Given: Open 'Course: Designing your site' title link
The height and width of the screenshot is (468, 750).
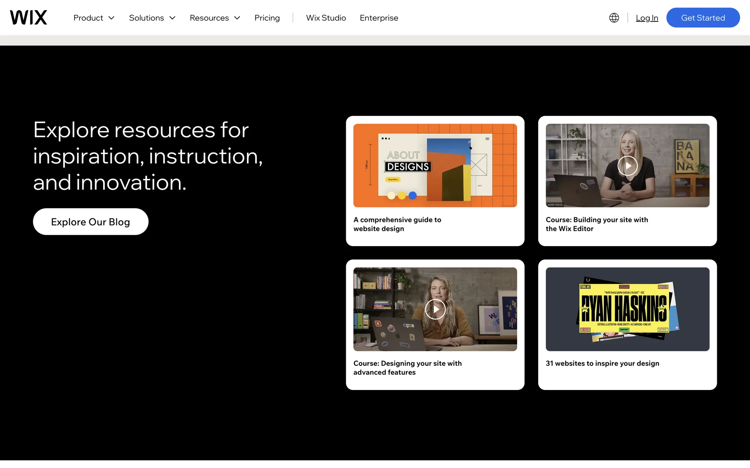Looking at the screenshot, I should click(x=407, y=368).
